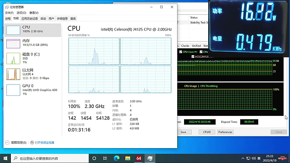The height and width of the screenshot is (163, 290).
Task: Click first upper-left CPU core graph
Action: click(94, 51)
